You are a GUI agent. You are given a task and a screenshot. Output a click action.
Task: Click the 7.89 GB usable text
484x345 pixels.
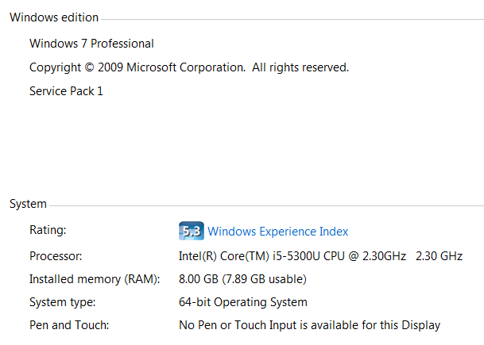(x=264, y=279)
